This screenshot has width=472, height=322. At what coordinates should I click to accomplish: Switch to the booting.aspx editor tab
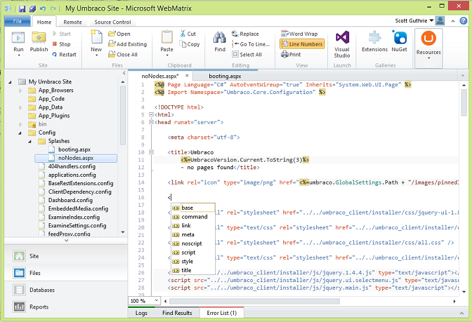[x=225, y=76]
